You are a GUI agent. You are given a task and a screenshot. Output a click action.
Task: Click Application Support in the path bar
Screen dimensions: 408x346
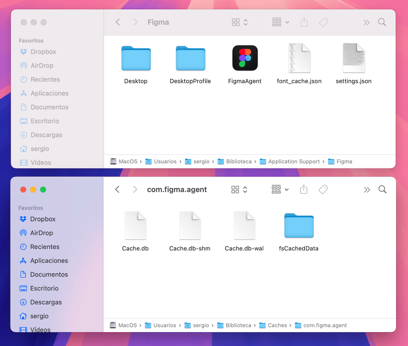tap(294, 162)
